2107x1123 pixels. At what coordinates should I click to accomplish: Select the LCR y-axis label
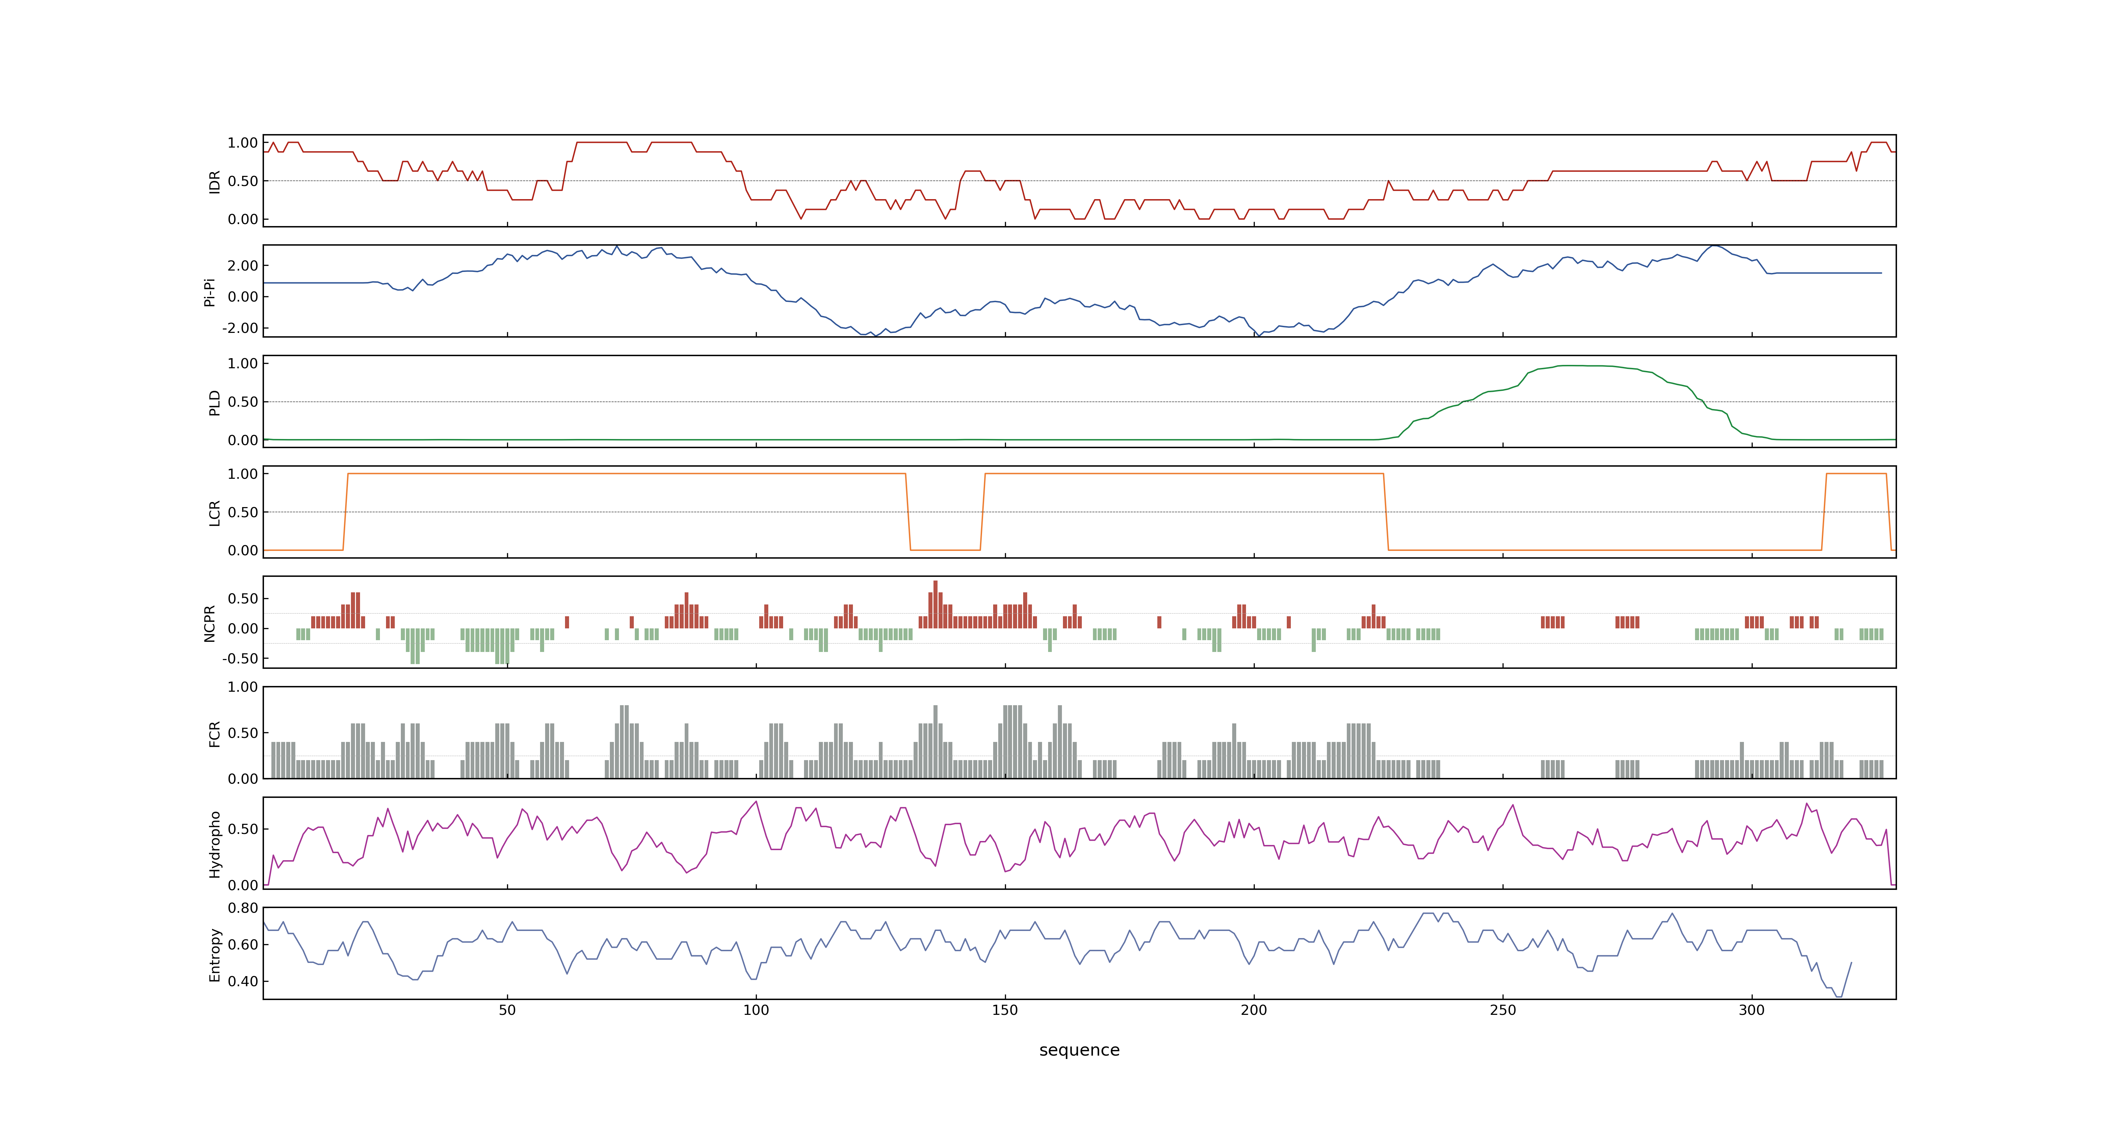pyautogui.click(x=214, y=512)
